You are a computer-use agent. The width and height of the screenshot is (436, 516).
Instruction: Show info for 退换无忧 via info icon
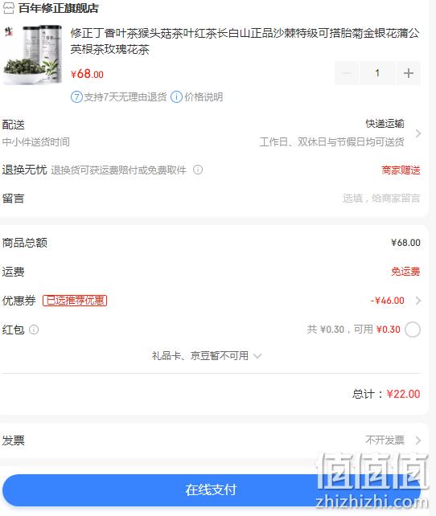point(198,170)
